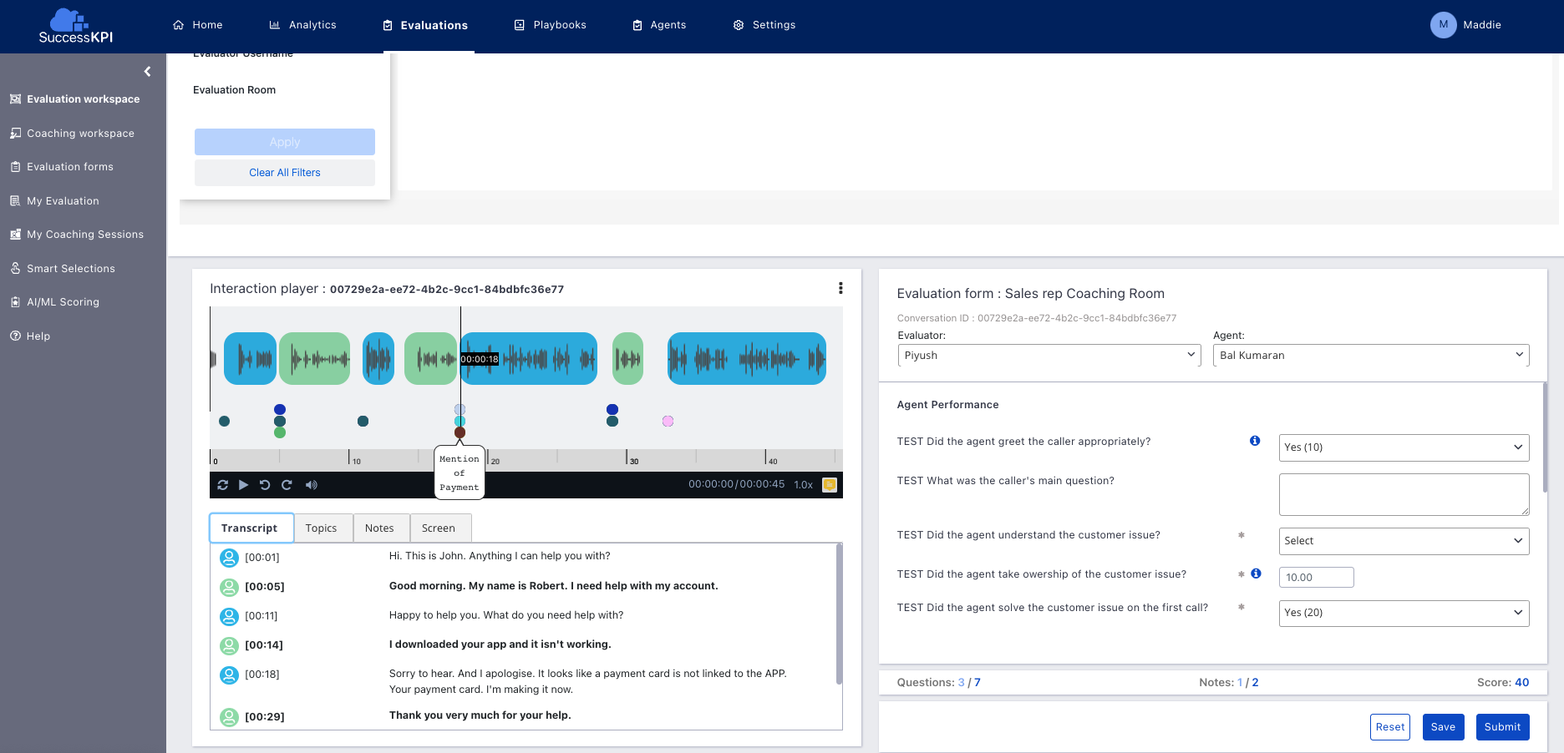Switch to the Topics tab

pyautogui.click(x=321, y=528)
